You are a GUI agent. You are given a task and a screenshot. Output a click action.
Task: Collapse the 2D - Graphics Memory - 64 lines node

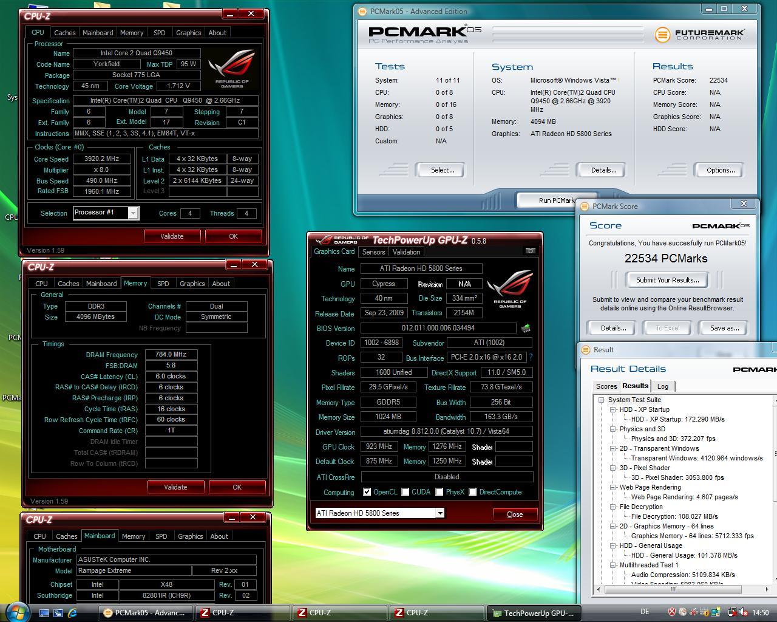[612, 526]
